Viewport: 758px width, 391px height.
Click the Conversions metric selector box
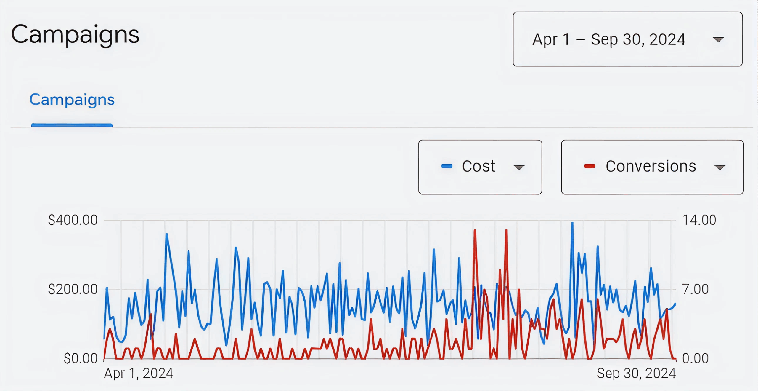[651, 167]
